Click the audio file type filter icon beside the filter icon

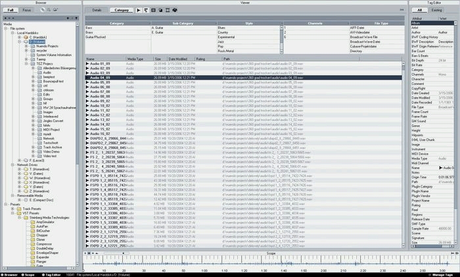point(153,10)
